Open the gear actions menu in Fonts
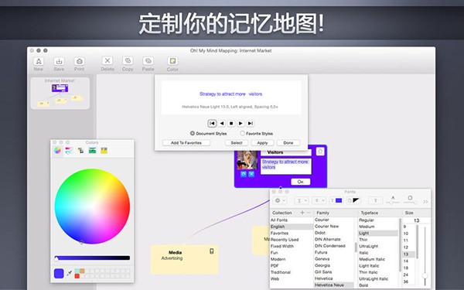Screen dimensions: 464x290 click(x=279, y=200)
